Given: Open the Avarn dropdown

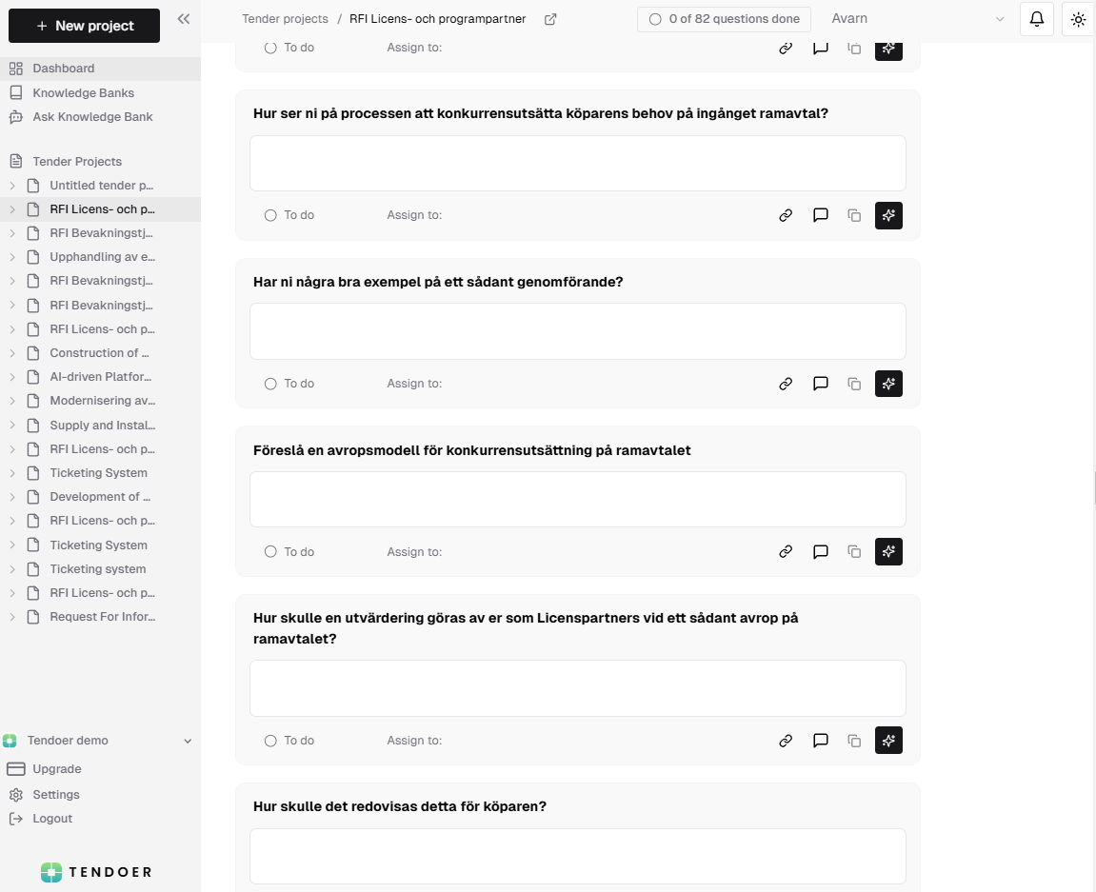Looking at the screenshot, I should click(999, 18).
